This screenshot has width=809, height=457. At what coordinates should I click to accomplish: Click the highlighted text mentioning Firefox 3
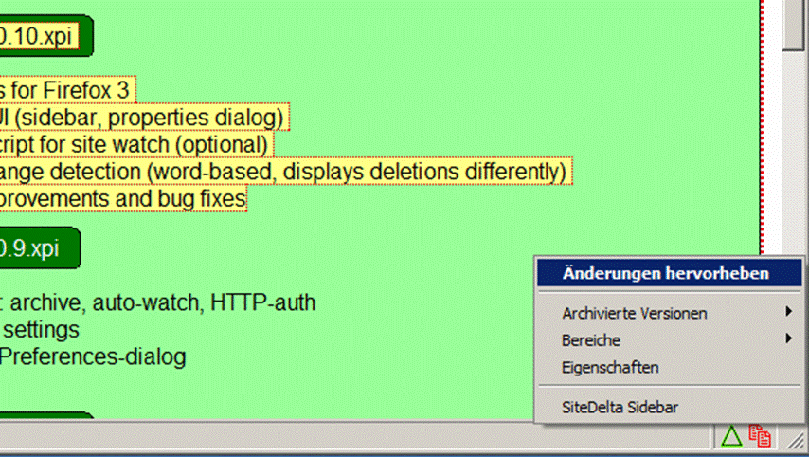pyautogui.click(x=64, y=90)
